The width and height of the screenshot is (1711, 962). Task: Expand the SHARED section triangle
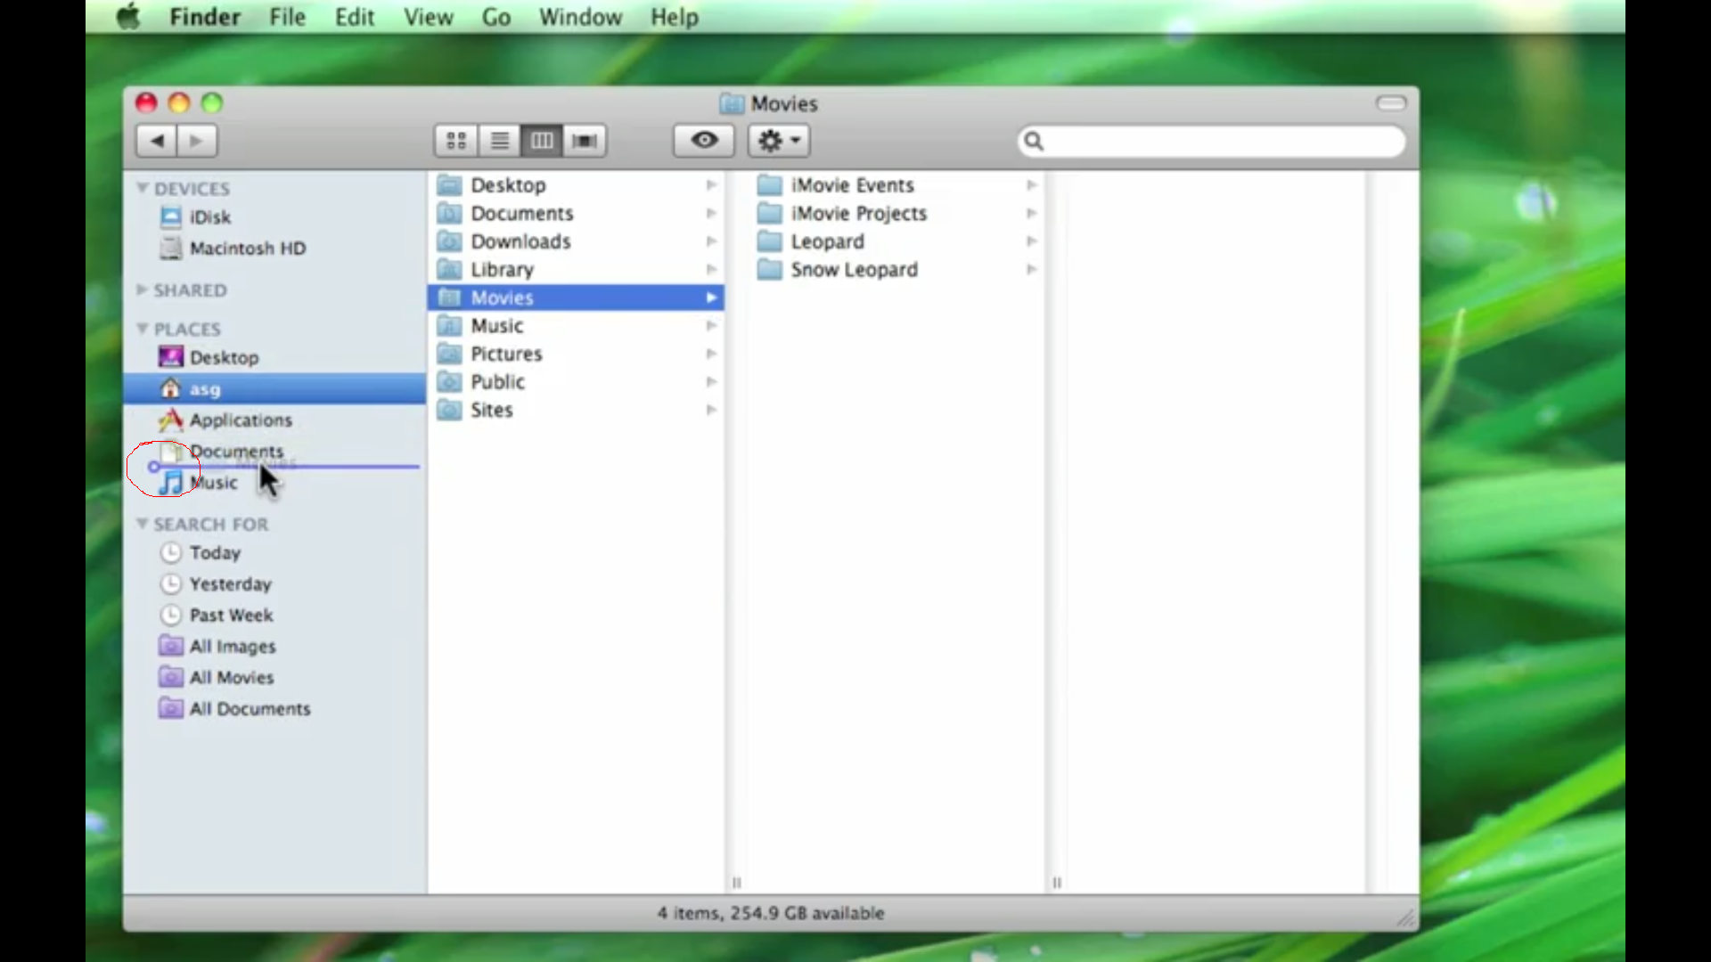pyautogui.click(x=142, y=289)
